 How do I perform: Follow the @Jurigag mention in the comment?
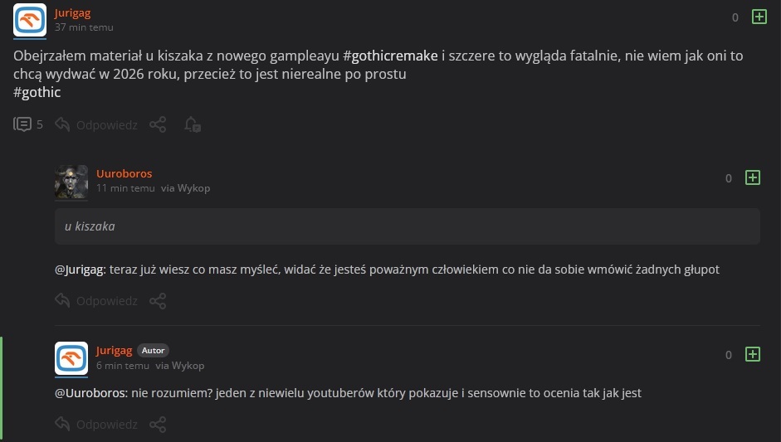[80, 270]
